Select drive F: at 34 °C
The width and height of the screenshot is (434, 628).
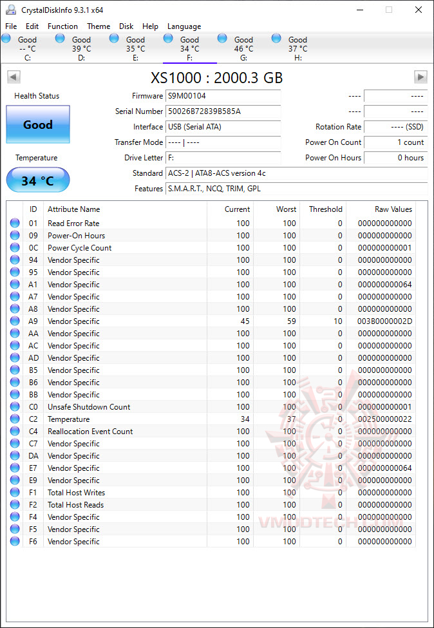click(189, 48)
